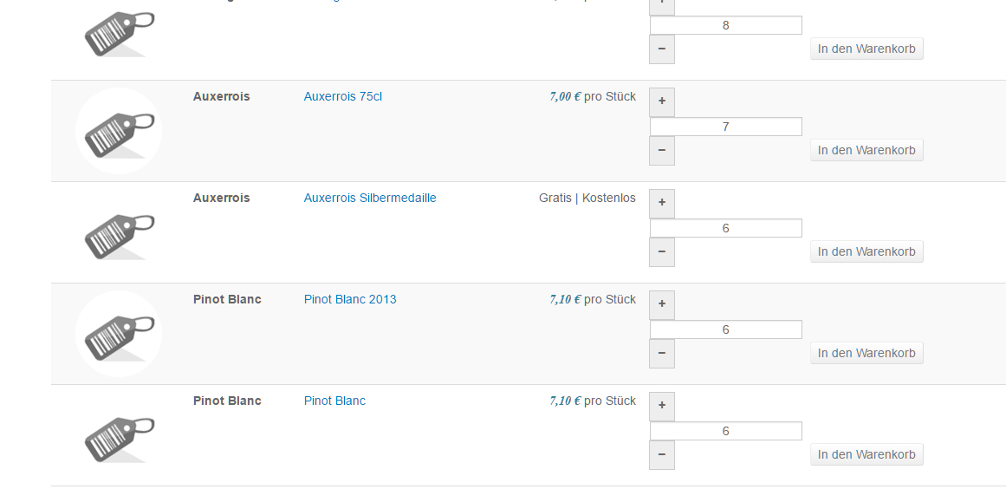The image size is (1006, 489).
Task: Click the Auxerrois Silbermedaille product tag image
Action: 119,232
